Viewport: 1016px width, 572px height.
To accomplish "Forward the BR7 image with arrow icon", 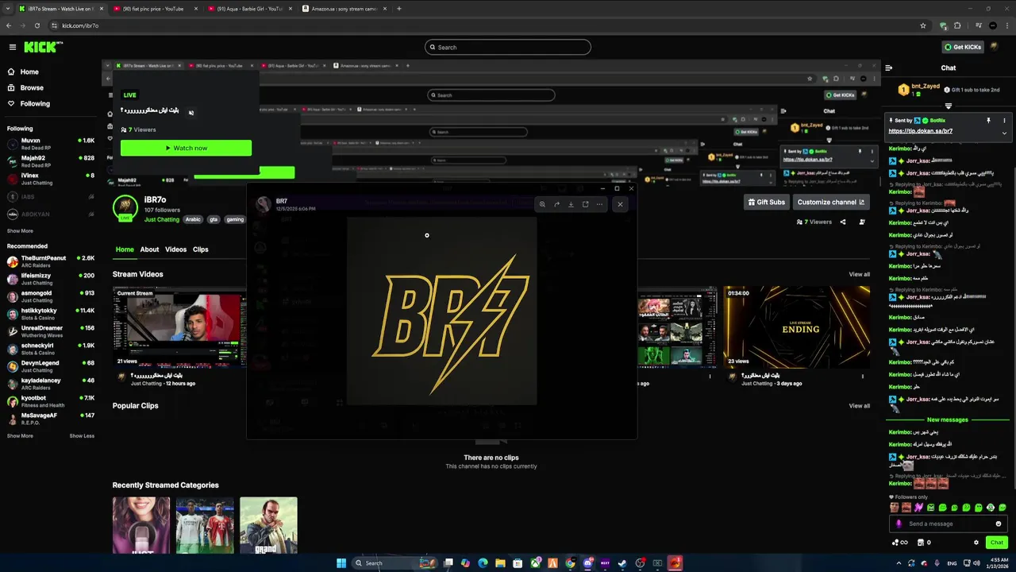I will pos(556,204).
